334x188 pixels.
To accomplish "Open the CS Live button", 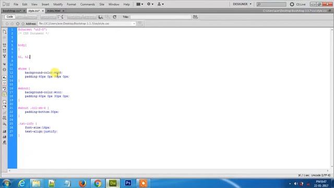I will (298, 4).
